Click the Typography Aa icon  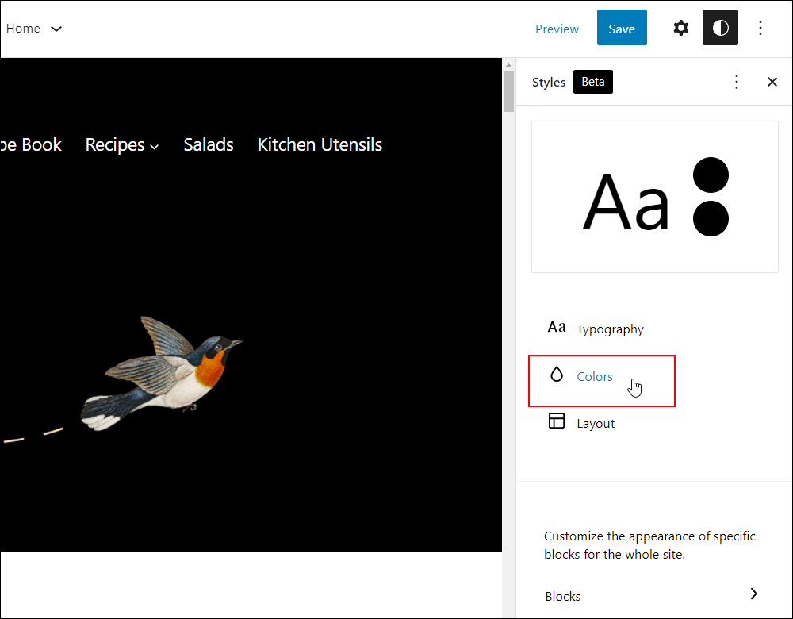[x=557, y=328]
